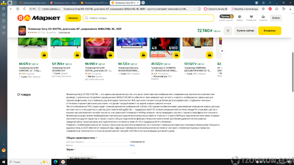Viewport: 294px width, 165px height.
Task: Go back with the browser back arrow
Action: [x=11, y=9]
